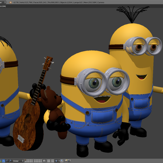Open the snap element type selector
The width and height of the screenshot is (163, 163).
point(57,161)
